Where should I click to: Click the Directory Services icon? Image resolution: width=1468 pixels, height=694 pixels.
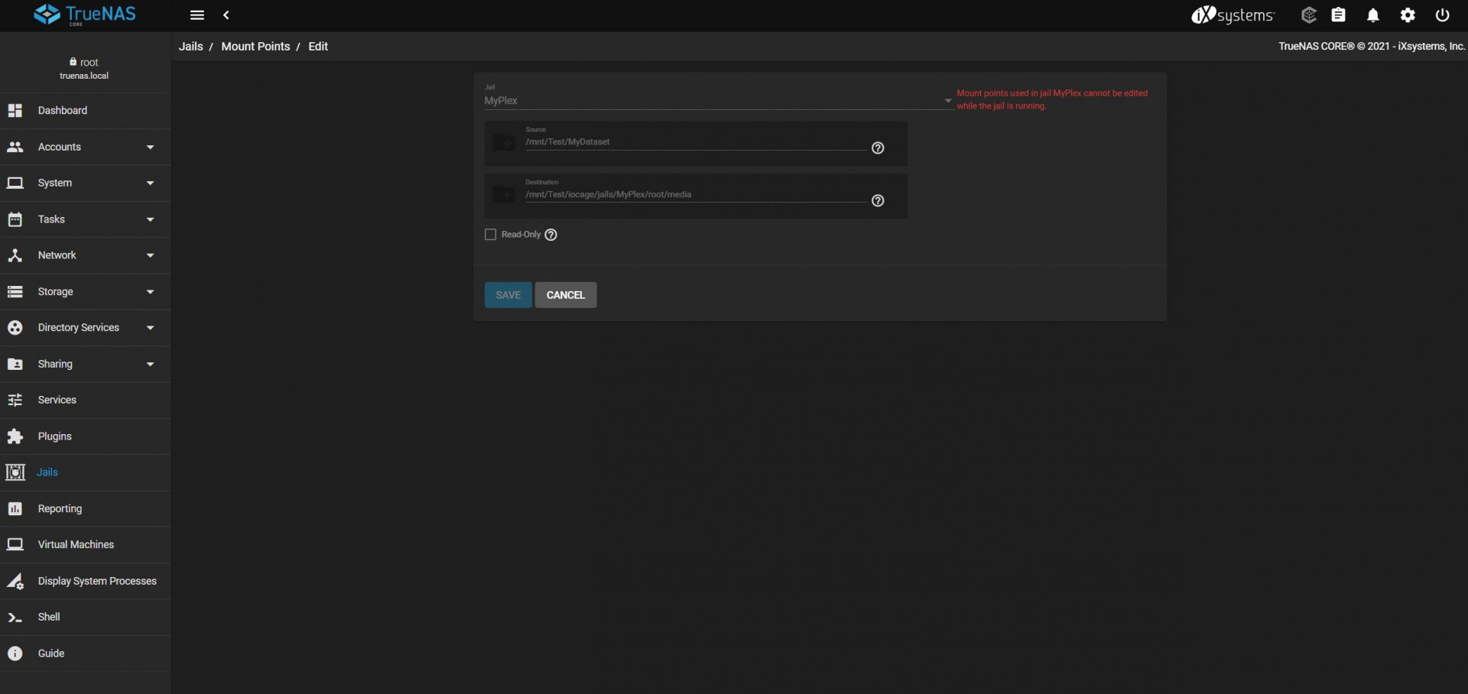coord(15,328)
